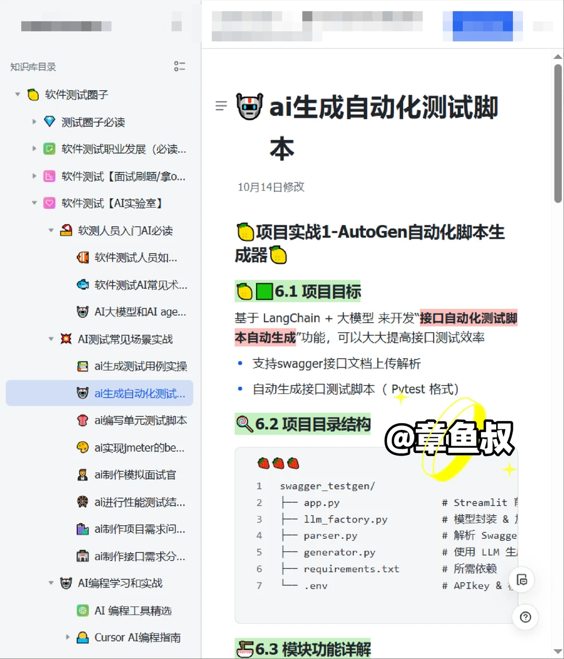Screen dimensions: 564x659
Task: Open the outline icon left of the title
Action: pos(220,106)
